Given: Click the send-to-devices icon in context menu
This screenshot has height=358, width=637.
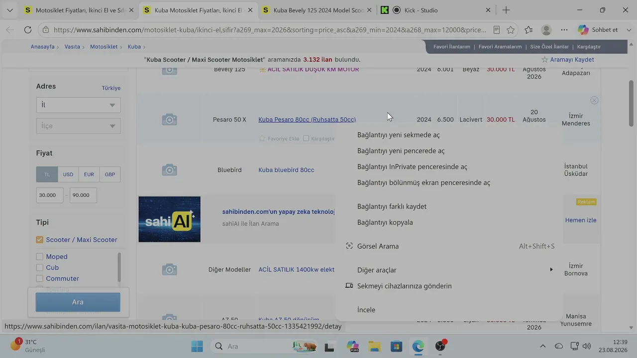Looking at the screenshot, I should [x=349, y=286].
